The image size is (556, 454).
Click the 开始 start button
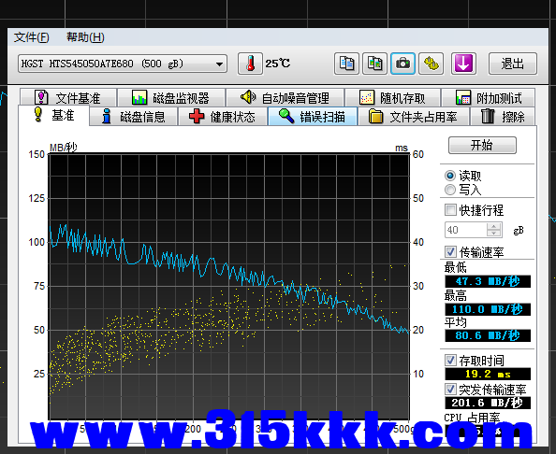click(x=482, y=145)
